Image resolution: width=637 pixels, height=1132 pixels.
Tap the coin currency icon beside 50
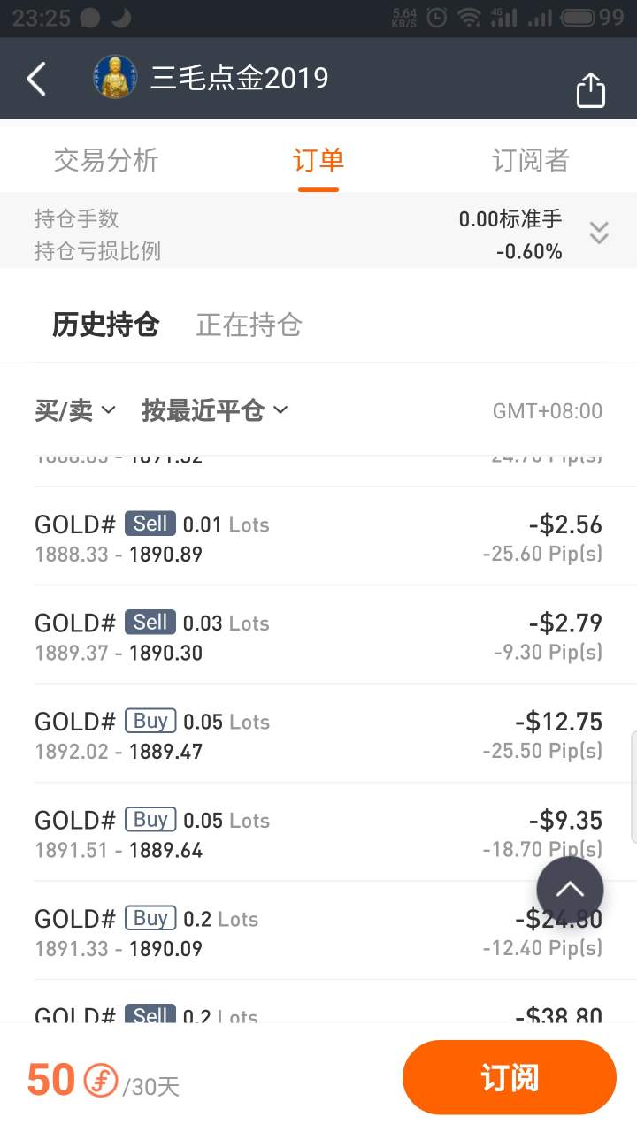point(101,1081)
